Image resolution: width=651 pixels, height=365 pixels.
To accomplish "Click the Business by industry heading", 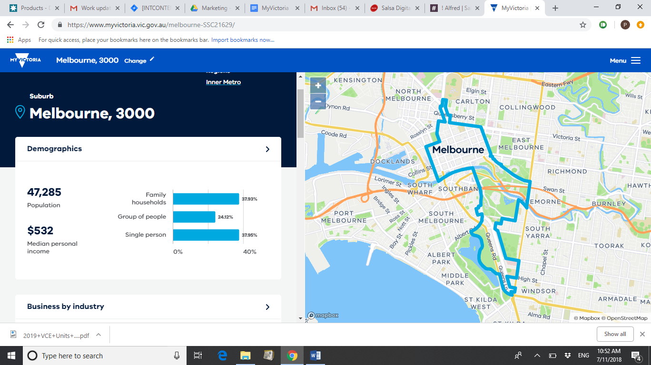I will tap(65, 307).
